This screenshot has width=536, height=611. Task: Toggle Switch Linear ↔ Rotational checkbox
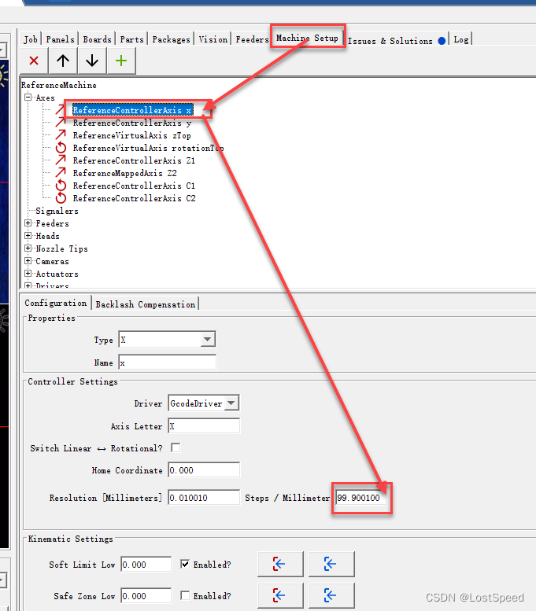176,447
